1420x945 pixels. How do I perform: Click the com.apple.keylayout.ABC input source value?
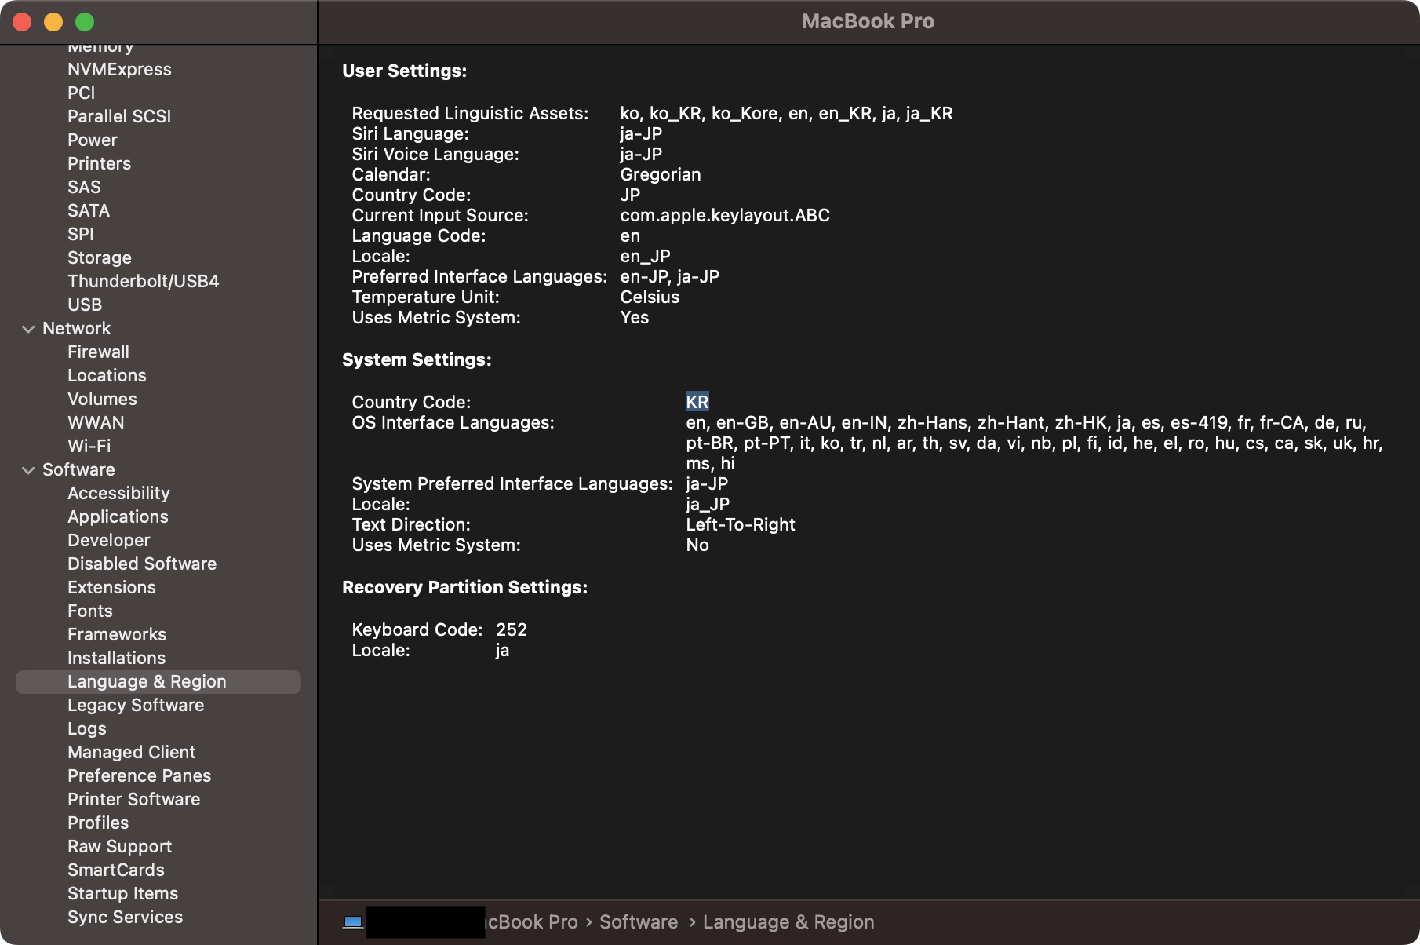coord(725,215)
